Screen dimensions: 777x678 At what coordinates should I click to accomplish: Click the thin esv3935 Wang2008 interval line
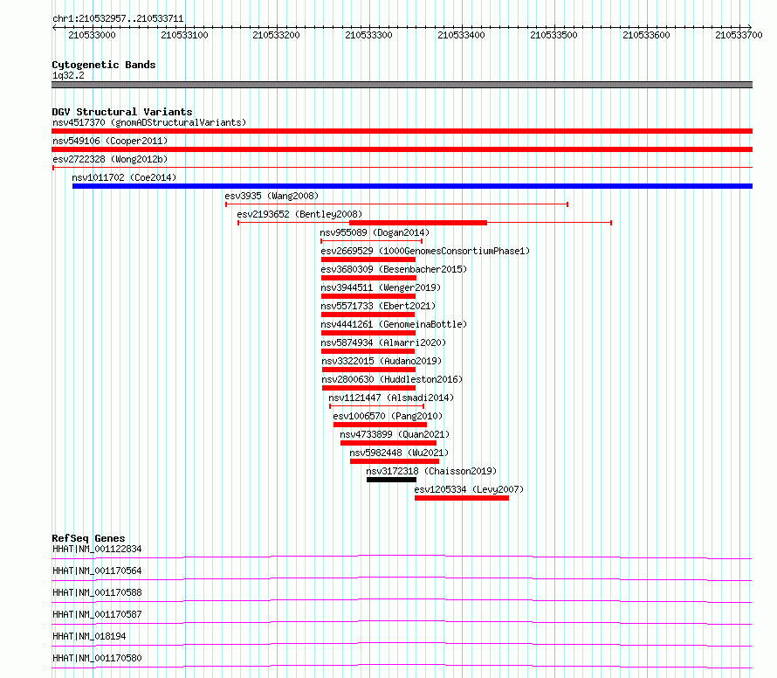tap(397, 204)
